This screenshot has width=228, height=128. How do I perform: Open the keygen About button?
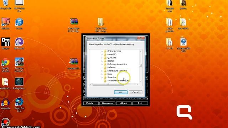pyautogui.click(x=124, y=103)
